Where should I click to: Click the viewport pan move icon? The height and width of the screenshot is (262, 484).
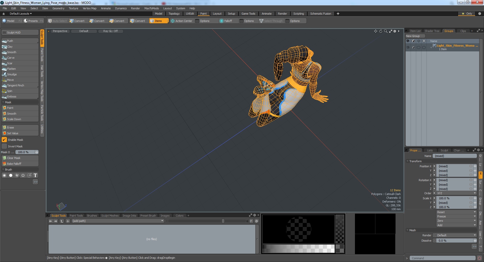click(376, 31)
